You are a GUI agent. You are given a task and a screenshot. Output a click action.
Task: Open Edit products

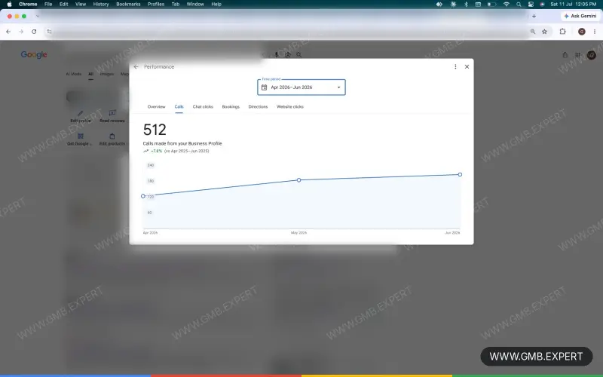(112, 139)
